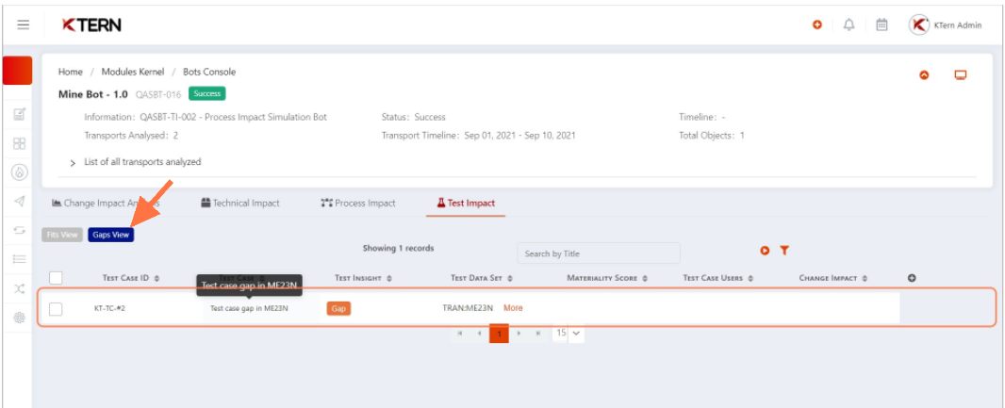This screenshot has width=1005, height=408.
Task: Click the green Success badge
Action: 207,93
